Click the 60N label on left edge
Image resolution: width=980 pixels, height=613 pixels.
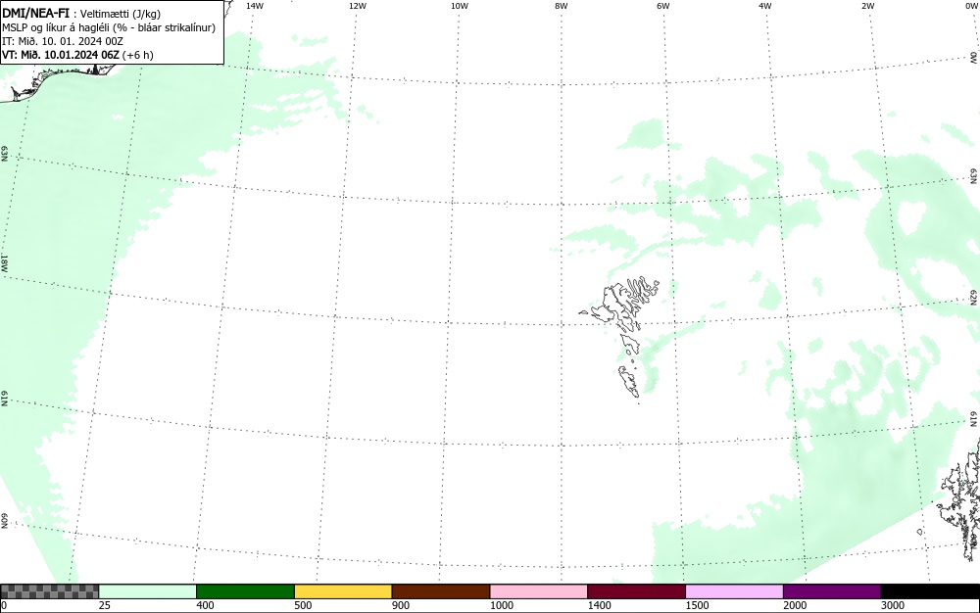pos(4,521)
